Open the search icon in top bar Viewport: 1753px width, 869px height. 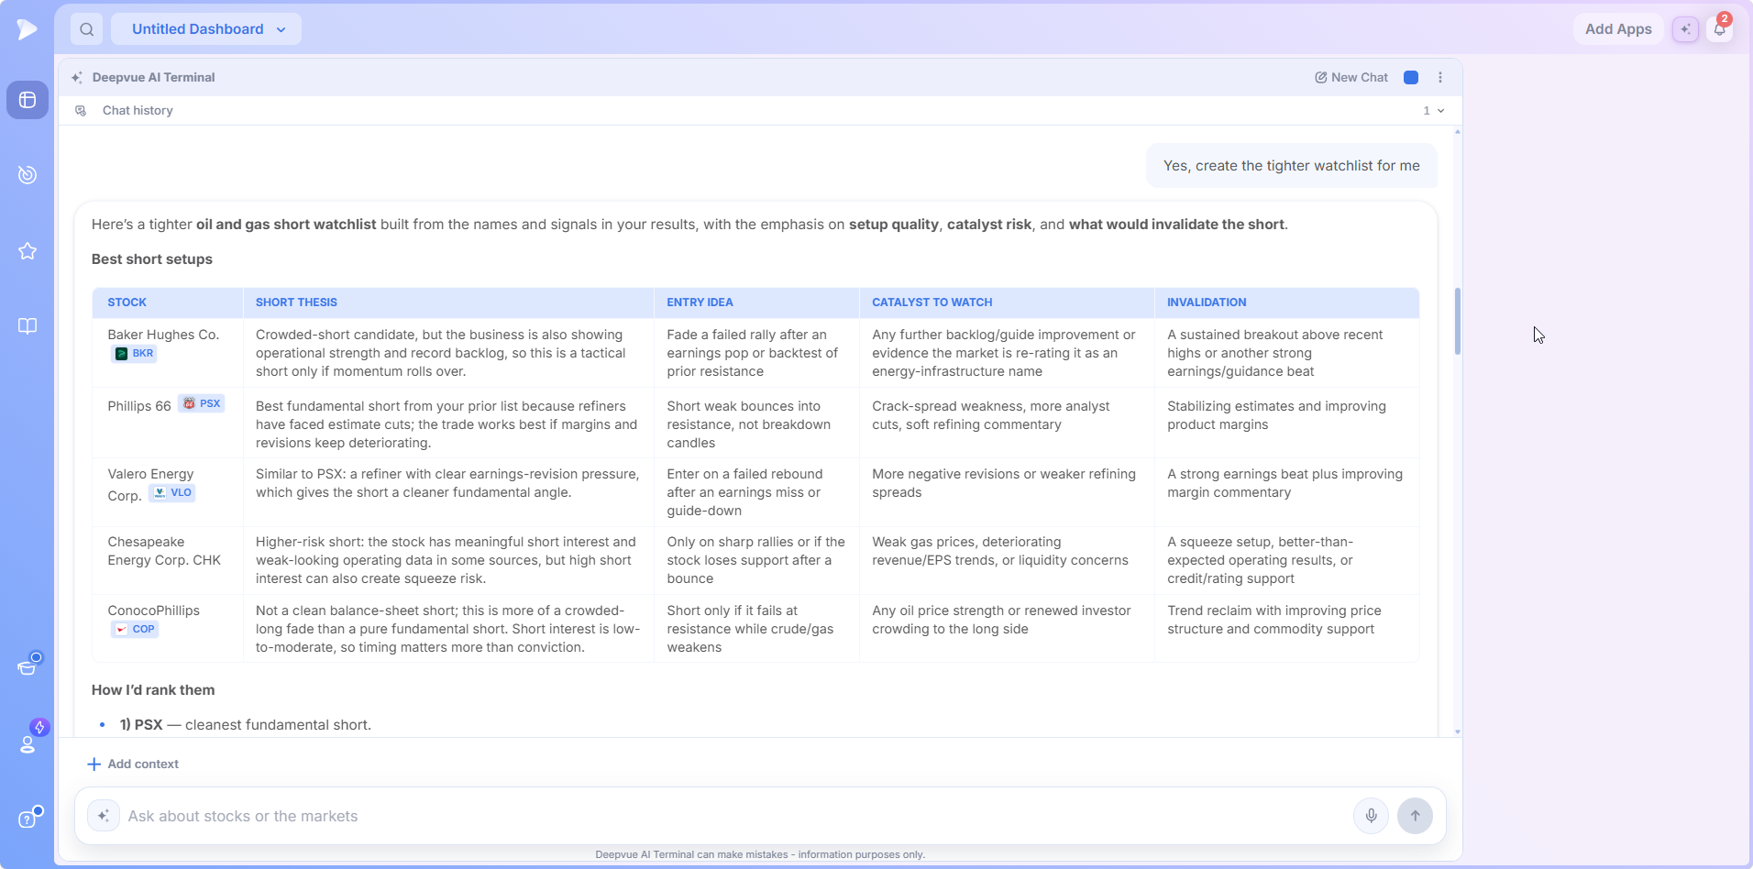[x=86, y=29]
